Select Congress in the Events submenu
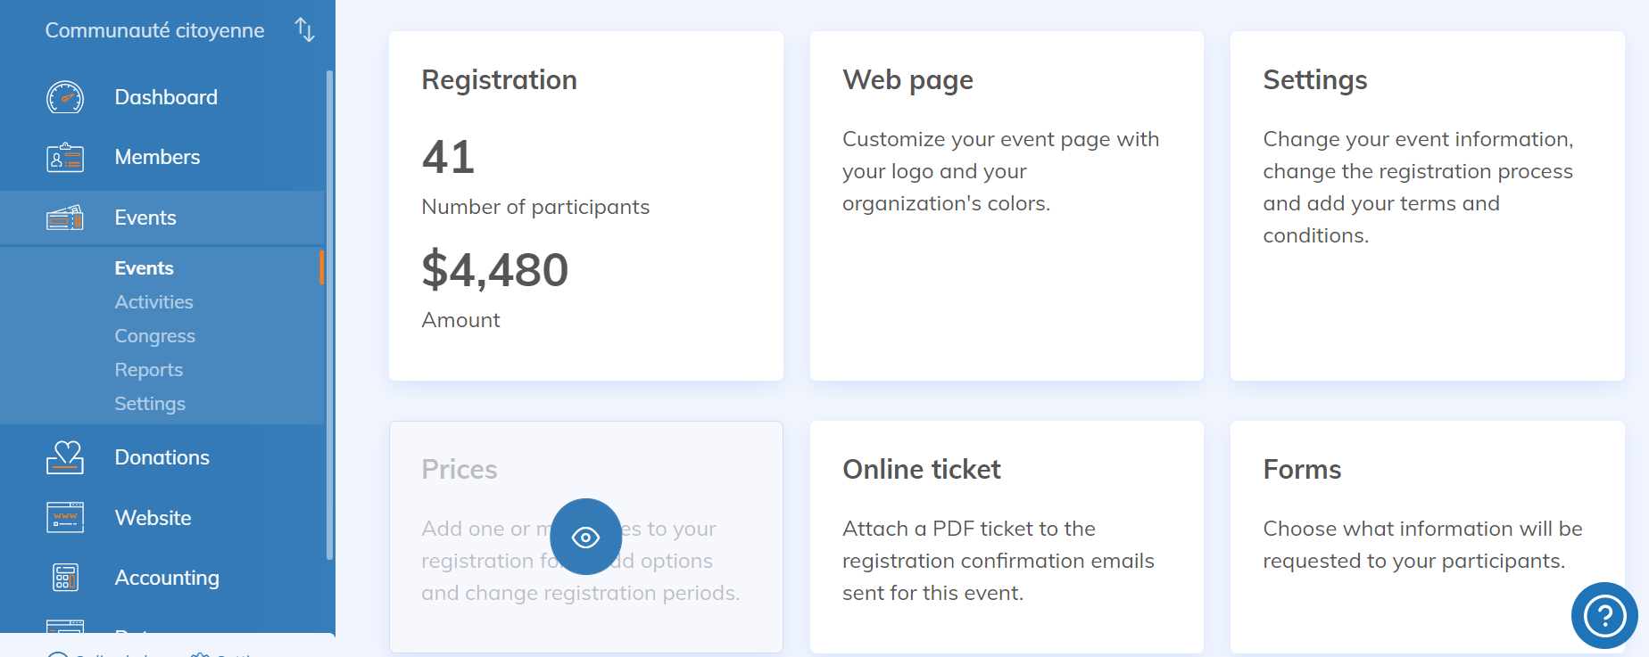This screenshot has width=1649, height=657. pos(154,336)
